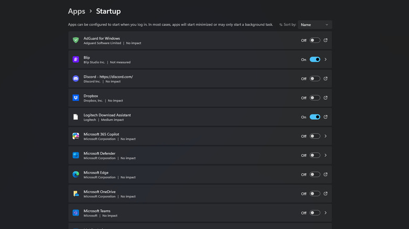Click the Microsoft Teams icon

tap(76, 213)
